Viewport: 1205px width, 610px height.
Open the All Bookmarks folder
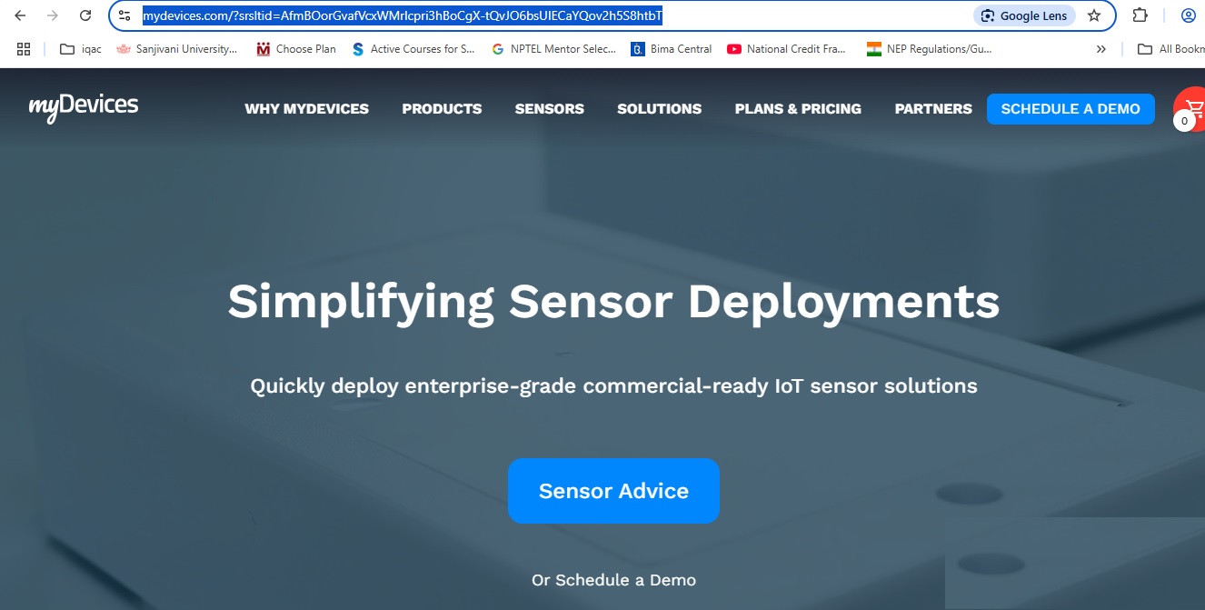coord(1171,49)
